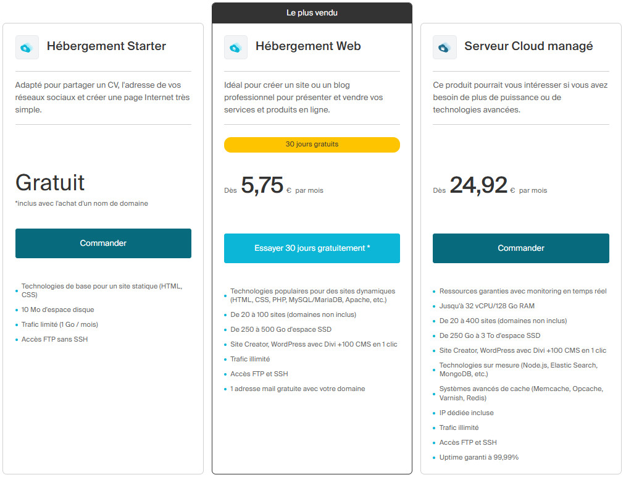Click the Hébergement Web cloud icon

(x=235, y=48)
